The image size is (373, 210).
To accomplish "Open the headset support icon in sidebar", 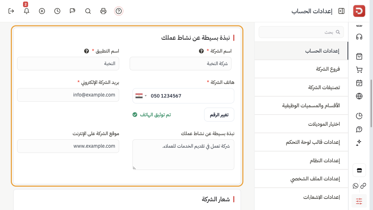I will click(x=359, y=37).
